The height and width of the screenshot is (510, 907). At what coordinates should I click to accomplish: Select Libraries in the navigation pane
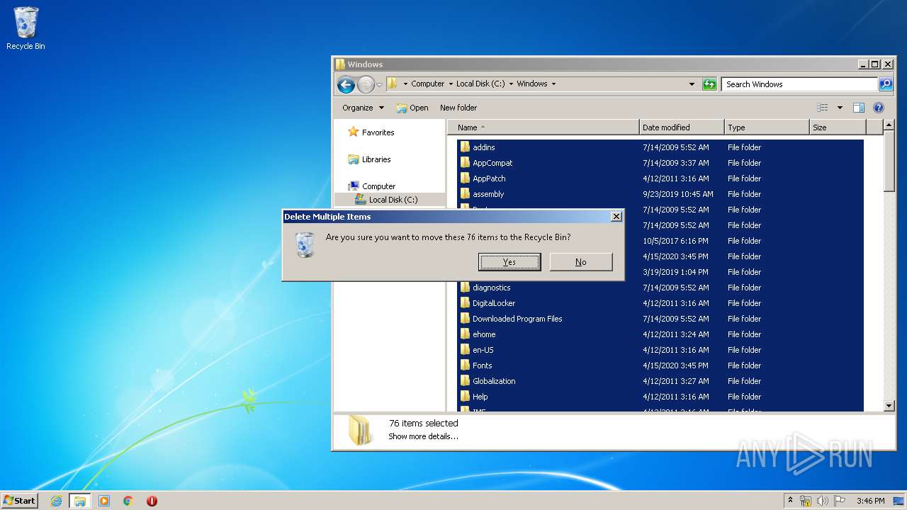[x=376, y=159]
